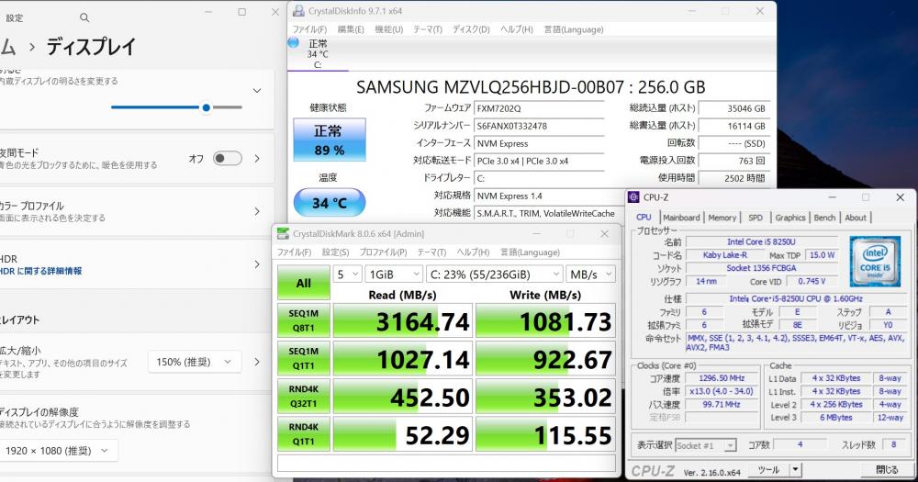Click the 正常 89 % health status button
Viewport: 918px width, 482px height.
tap(329, 140)
